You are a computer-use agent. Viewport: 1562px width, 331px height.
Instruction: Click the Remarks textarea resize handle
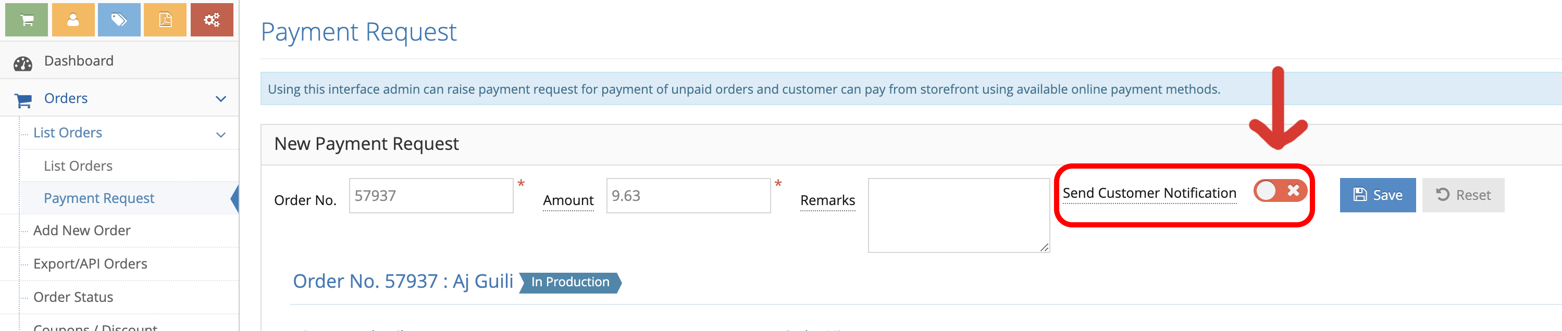pyautogui.click(x=1044, y=247)
